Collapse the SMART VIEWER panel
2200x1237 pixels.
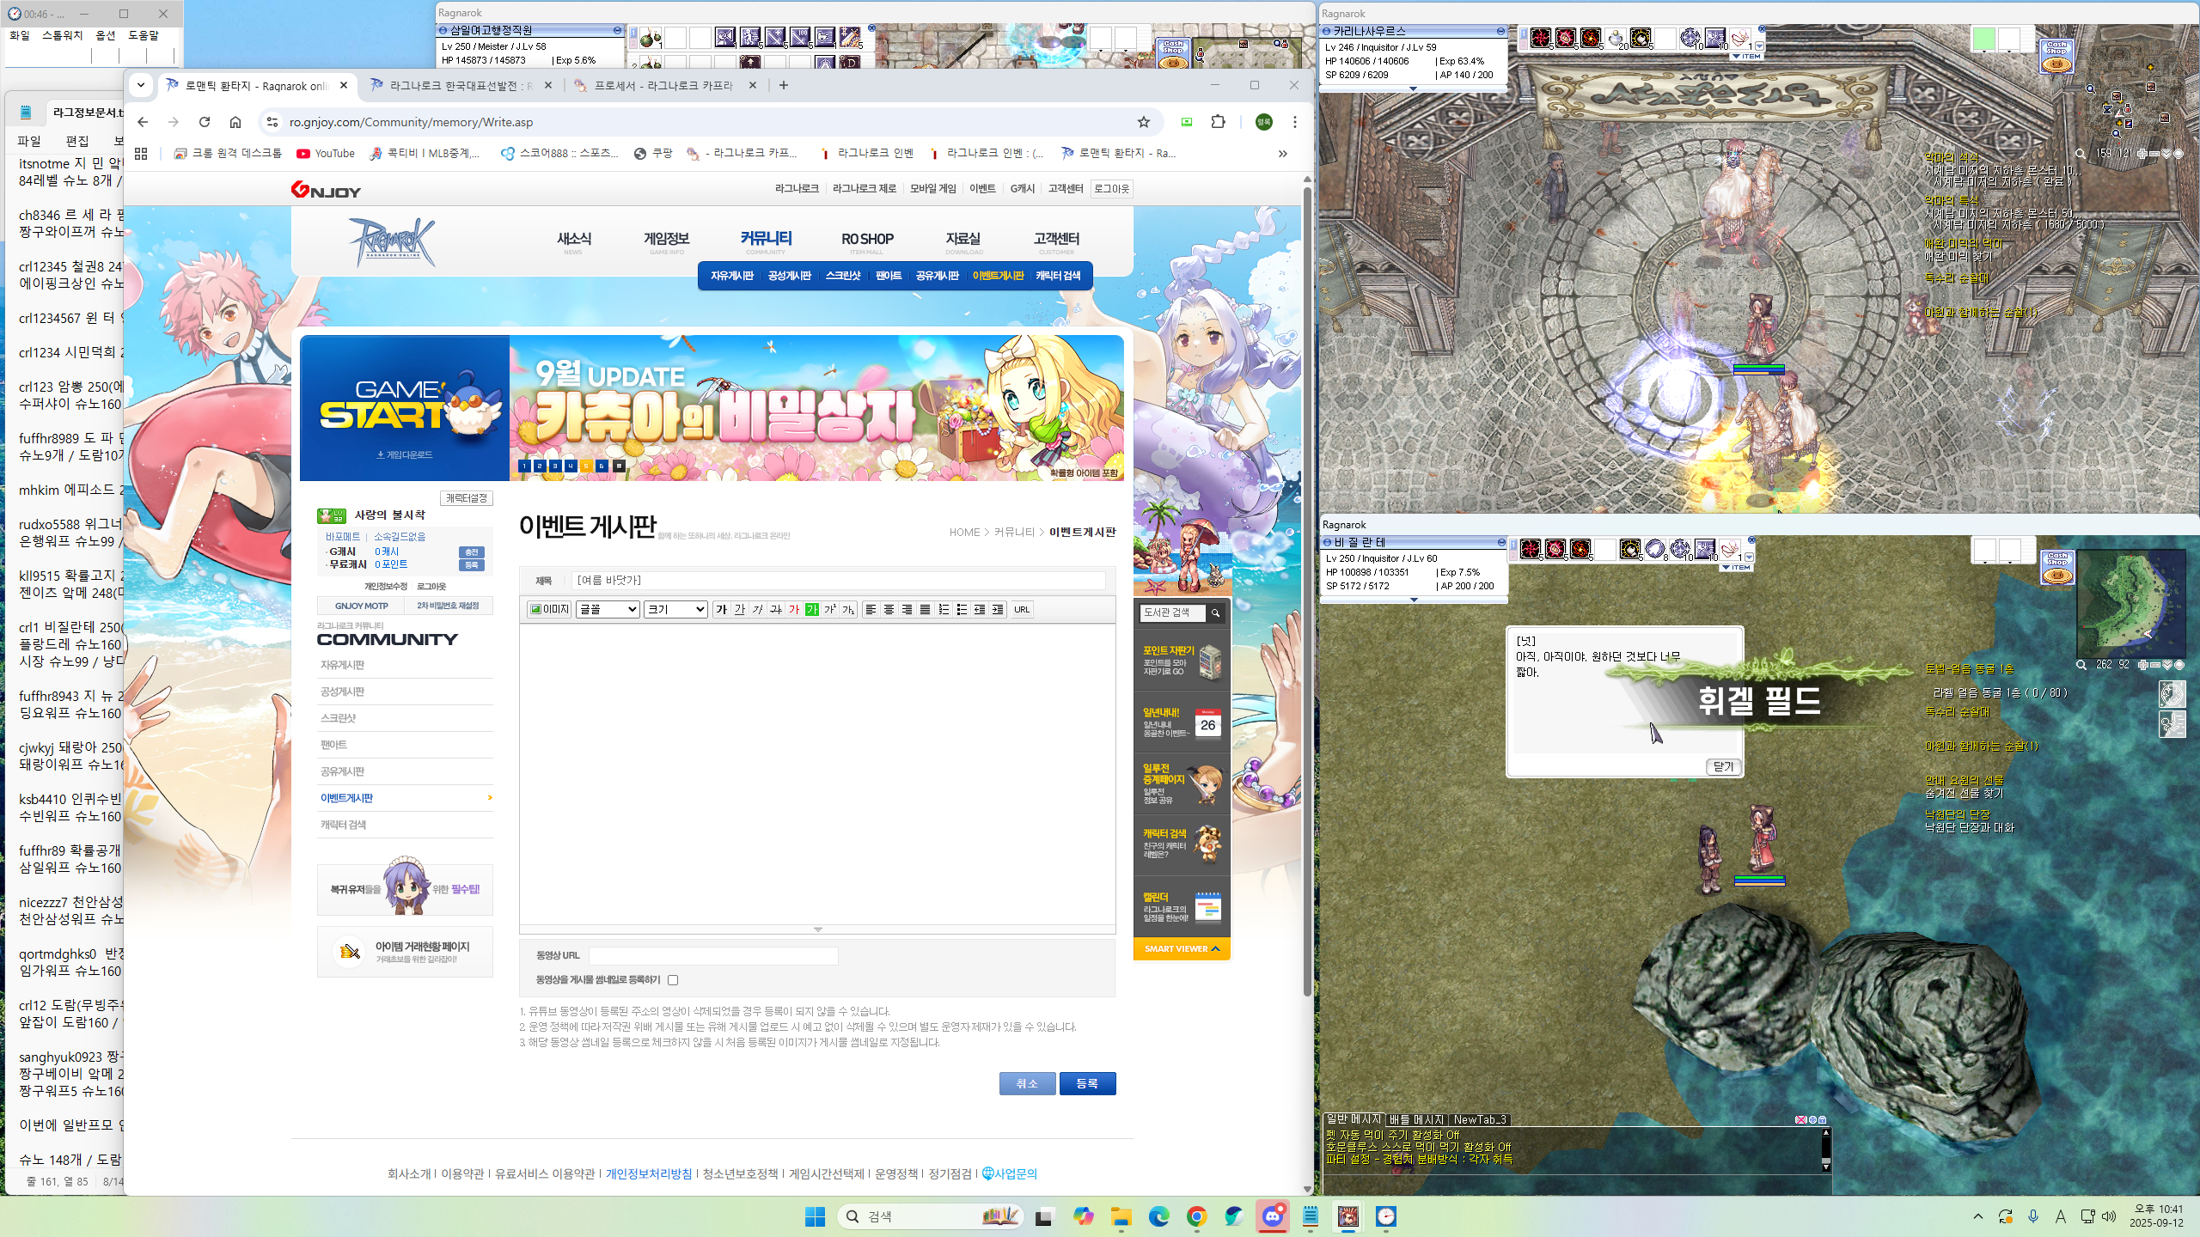[1182, 948]
